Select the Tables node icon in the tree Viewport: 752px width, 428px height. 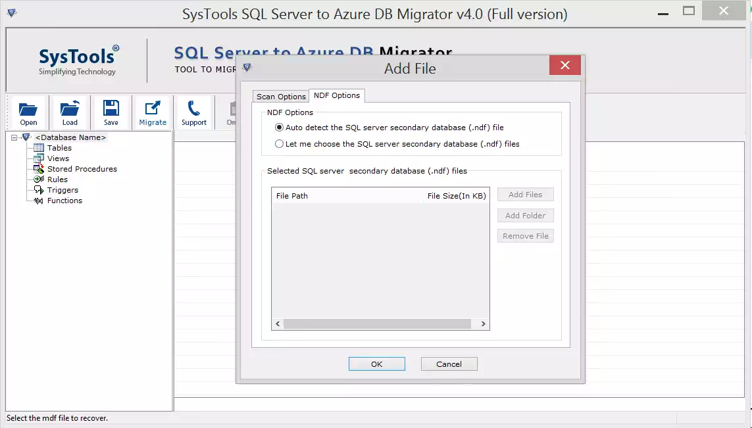(x=38, y=148)
